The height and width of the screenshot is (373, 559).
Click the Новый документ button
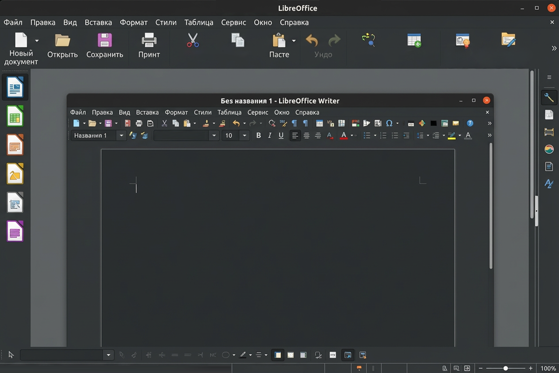point(21,49)
